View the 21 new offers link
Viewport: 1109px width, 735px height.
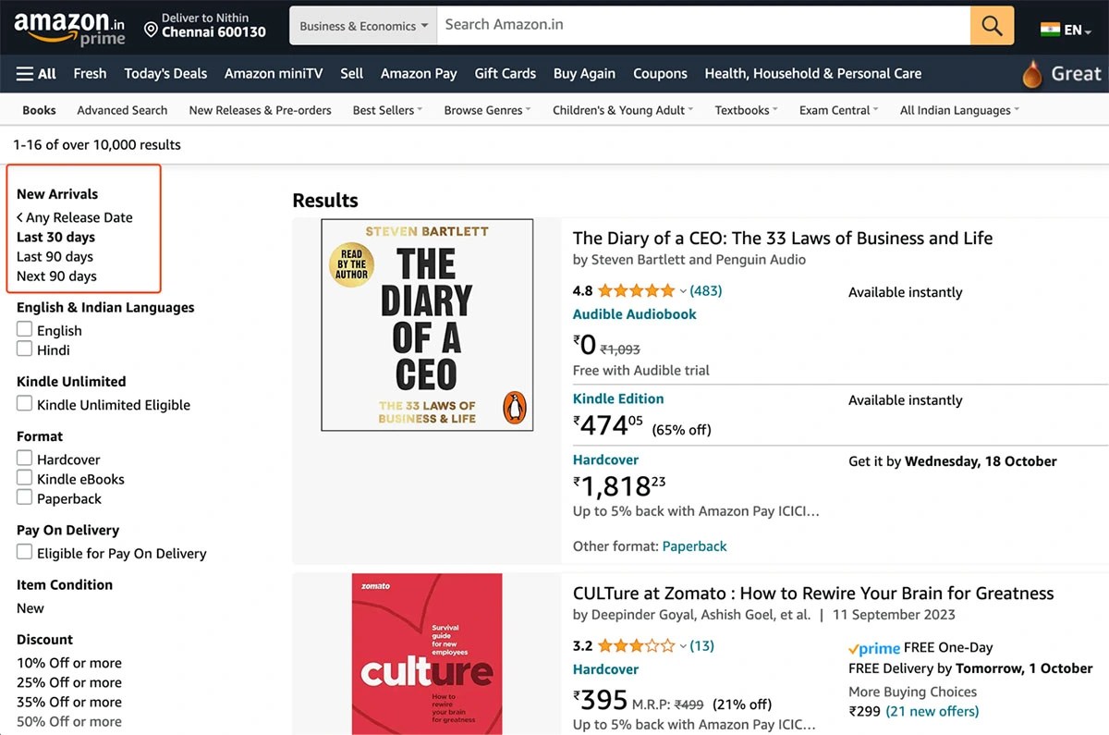[932, 711]
